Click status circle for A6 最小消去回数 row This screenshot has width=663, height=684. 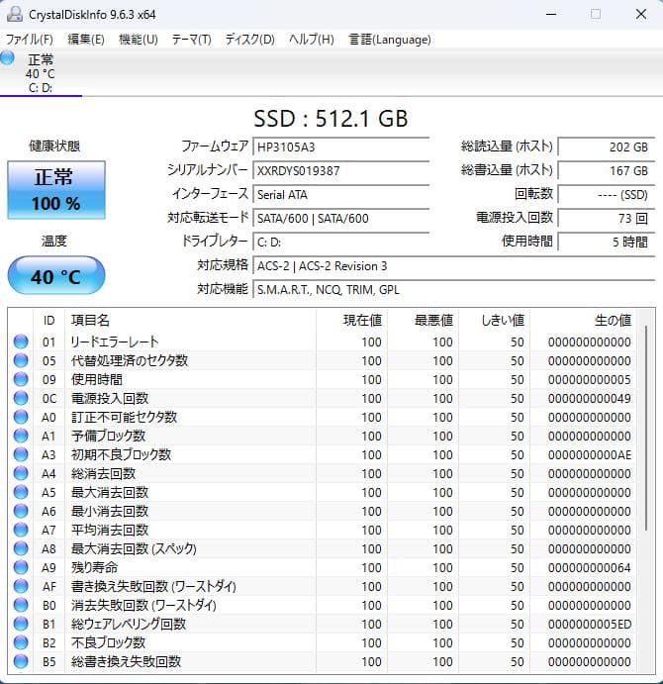coord(21,511)
